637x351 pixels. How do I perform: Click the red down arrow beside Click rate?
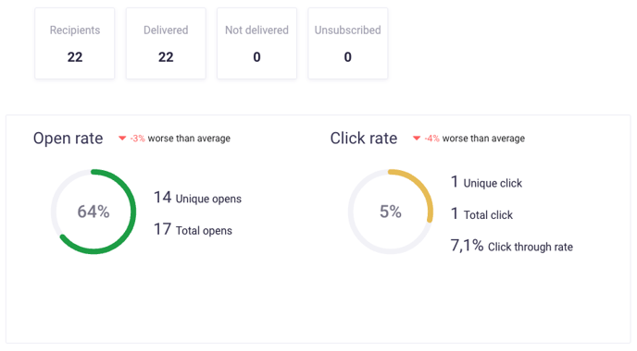point(417,139)
